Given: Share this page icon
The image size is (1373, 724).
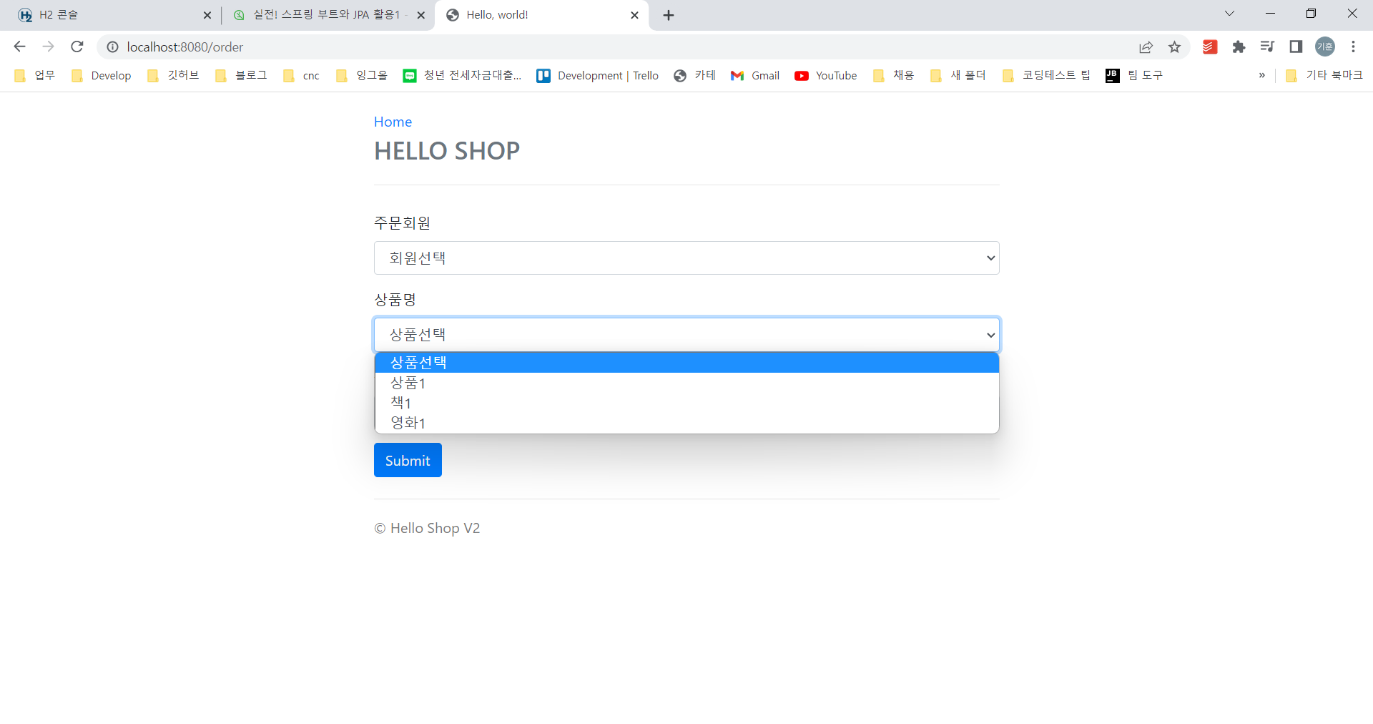Looking at the screenshot, I should point(1146,47).
